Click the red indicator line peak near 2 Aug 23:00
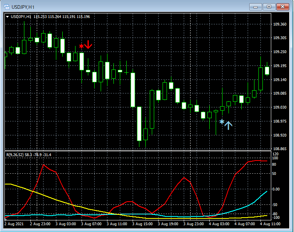The height and width of the screenshot is (232, 294). 44,165
